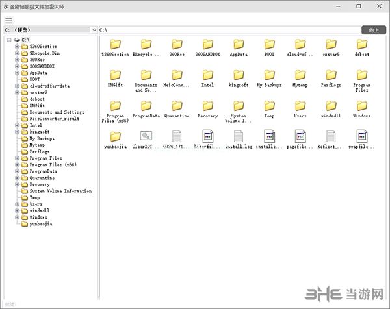Viewport: 390px width, 309px height.
Task: Select the swapfile system file icon
Action: point(362,136)
